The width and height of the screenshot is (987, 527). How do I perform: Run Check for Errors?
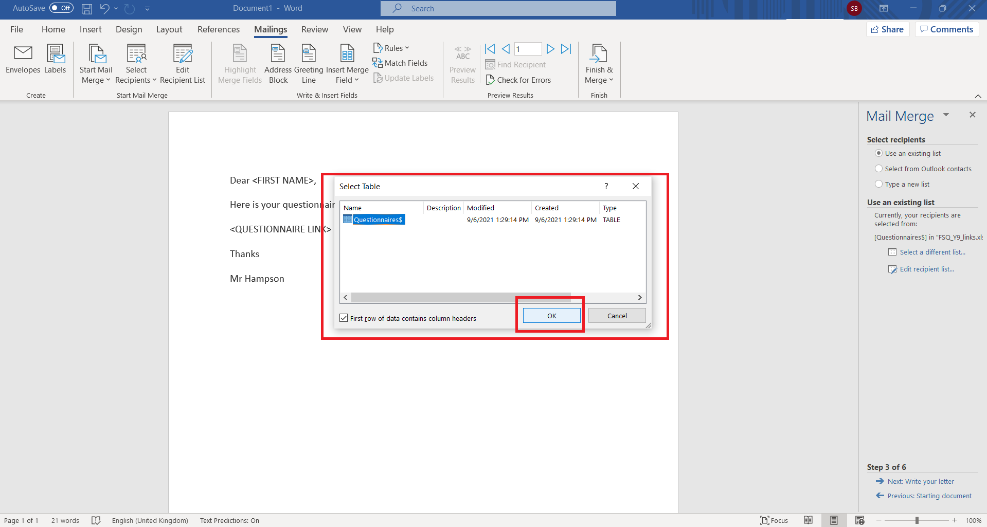pos(518,80)
